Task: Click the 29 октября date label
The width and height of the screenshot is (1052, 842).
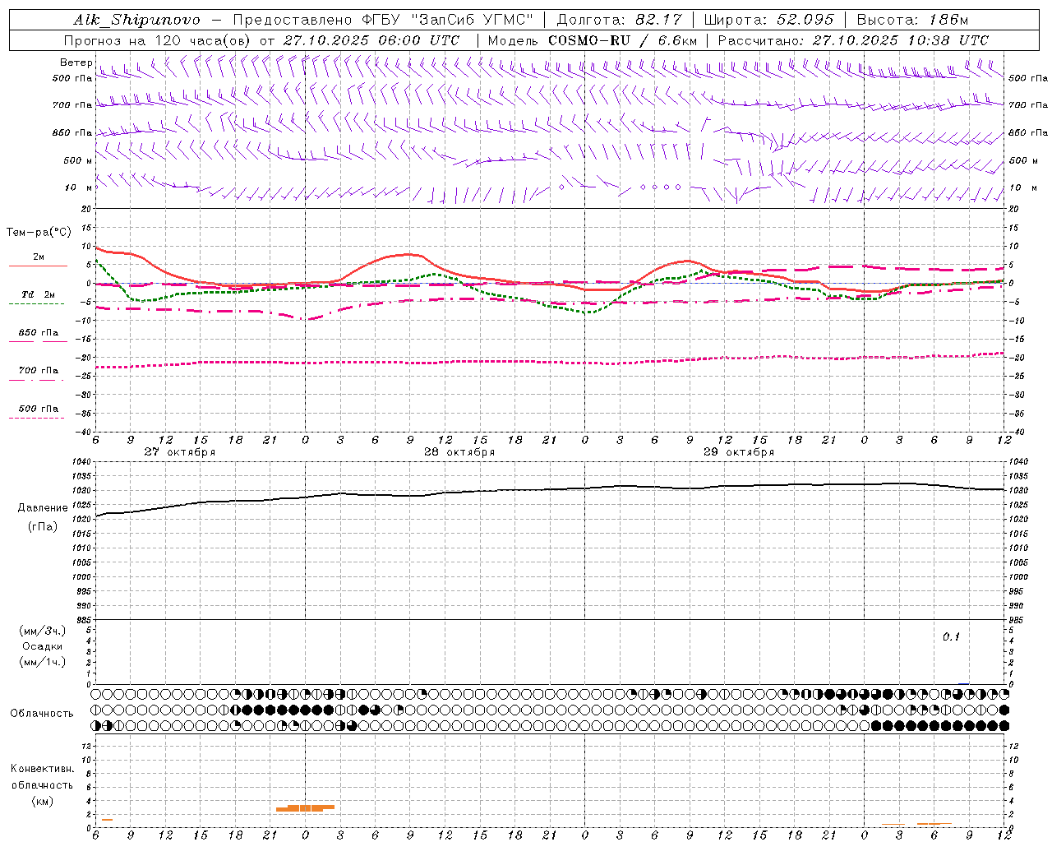Action: pyautogui.click(x=739, y=452)
